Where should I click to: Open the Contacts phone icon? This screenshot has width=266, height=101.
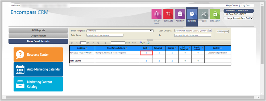tap(168, 14)
